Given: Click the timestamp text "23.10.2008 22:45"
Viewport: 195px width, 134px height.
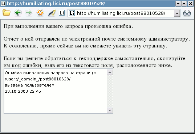Looking at the screenshot, I should pyautogui.click(x=23, y=91).
